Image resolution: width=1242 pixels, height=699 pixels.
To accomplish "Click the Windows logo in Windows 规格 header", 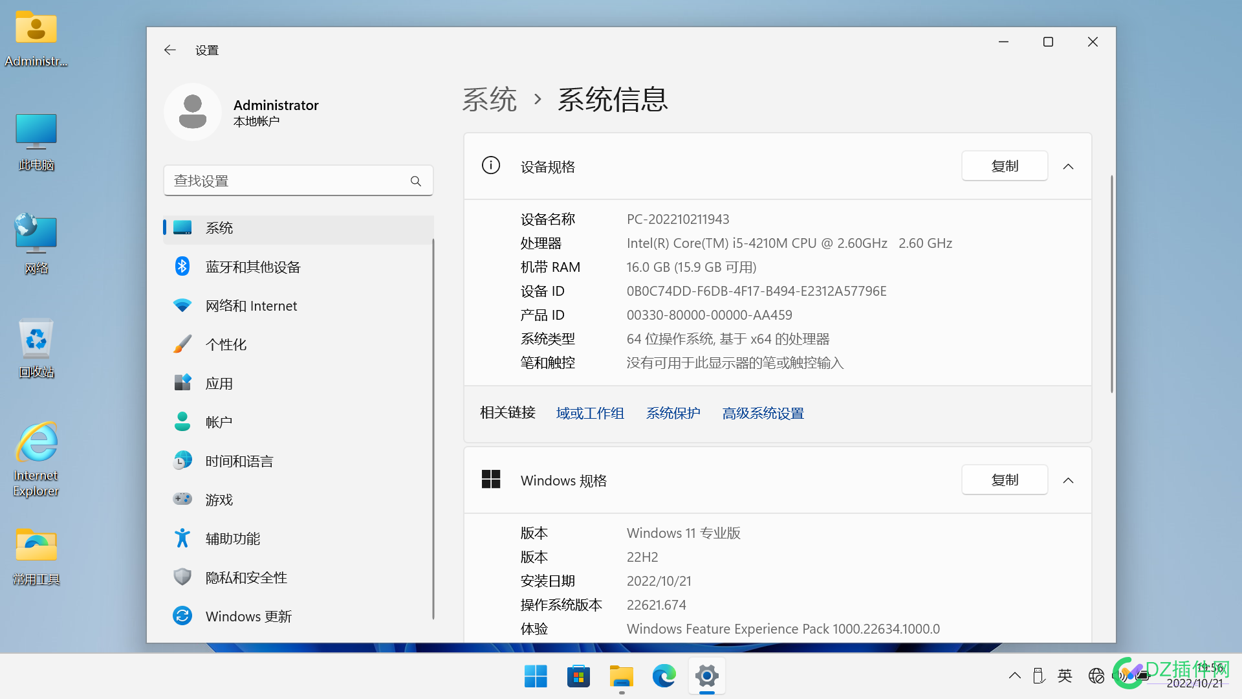I will pyautogui.click(x=491, y=480).
